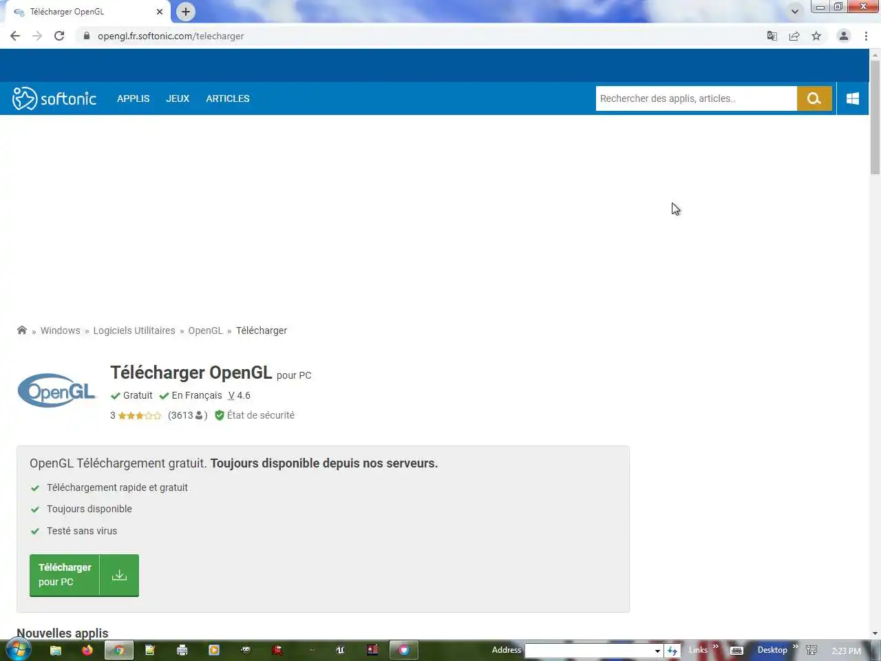Expand the Links toolbar chevron
The image size is (881, 661).
point(715,646)
